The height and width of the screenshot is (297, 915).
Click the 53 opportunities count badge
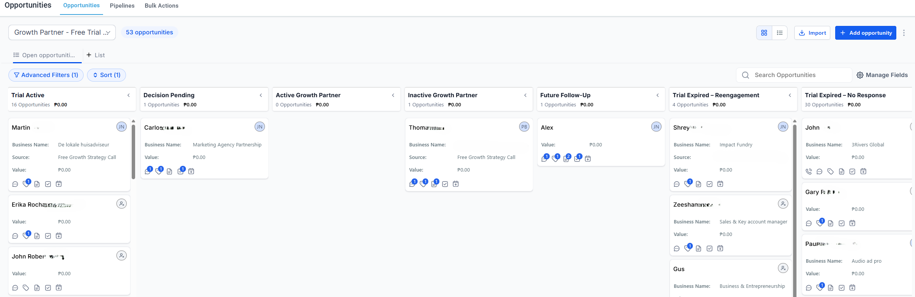[150, 32]
